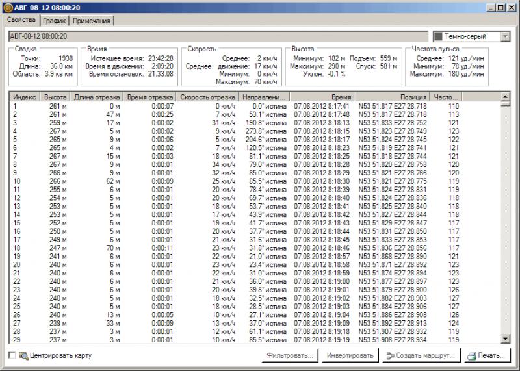Close the track properties window
Image resolution: width=520 pixels, height=371 pixels.
coord(512,8)
